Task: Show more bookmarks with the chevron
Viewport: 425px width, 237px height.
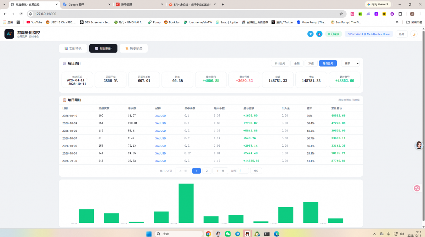Action: point(397,22)
